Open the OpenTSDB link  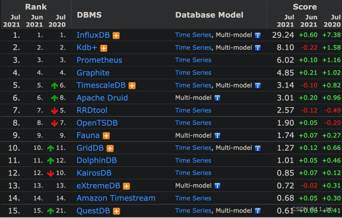pos(97,123)
